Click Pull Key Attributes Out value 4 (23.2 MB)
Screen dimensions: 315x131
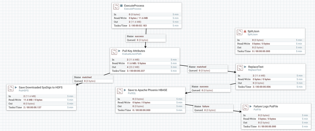click(134, 67)
